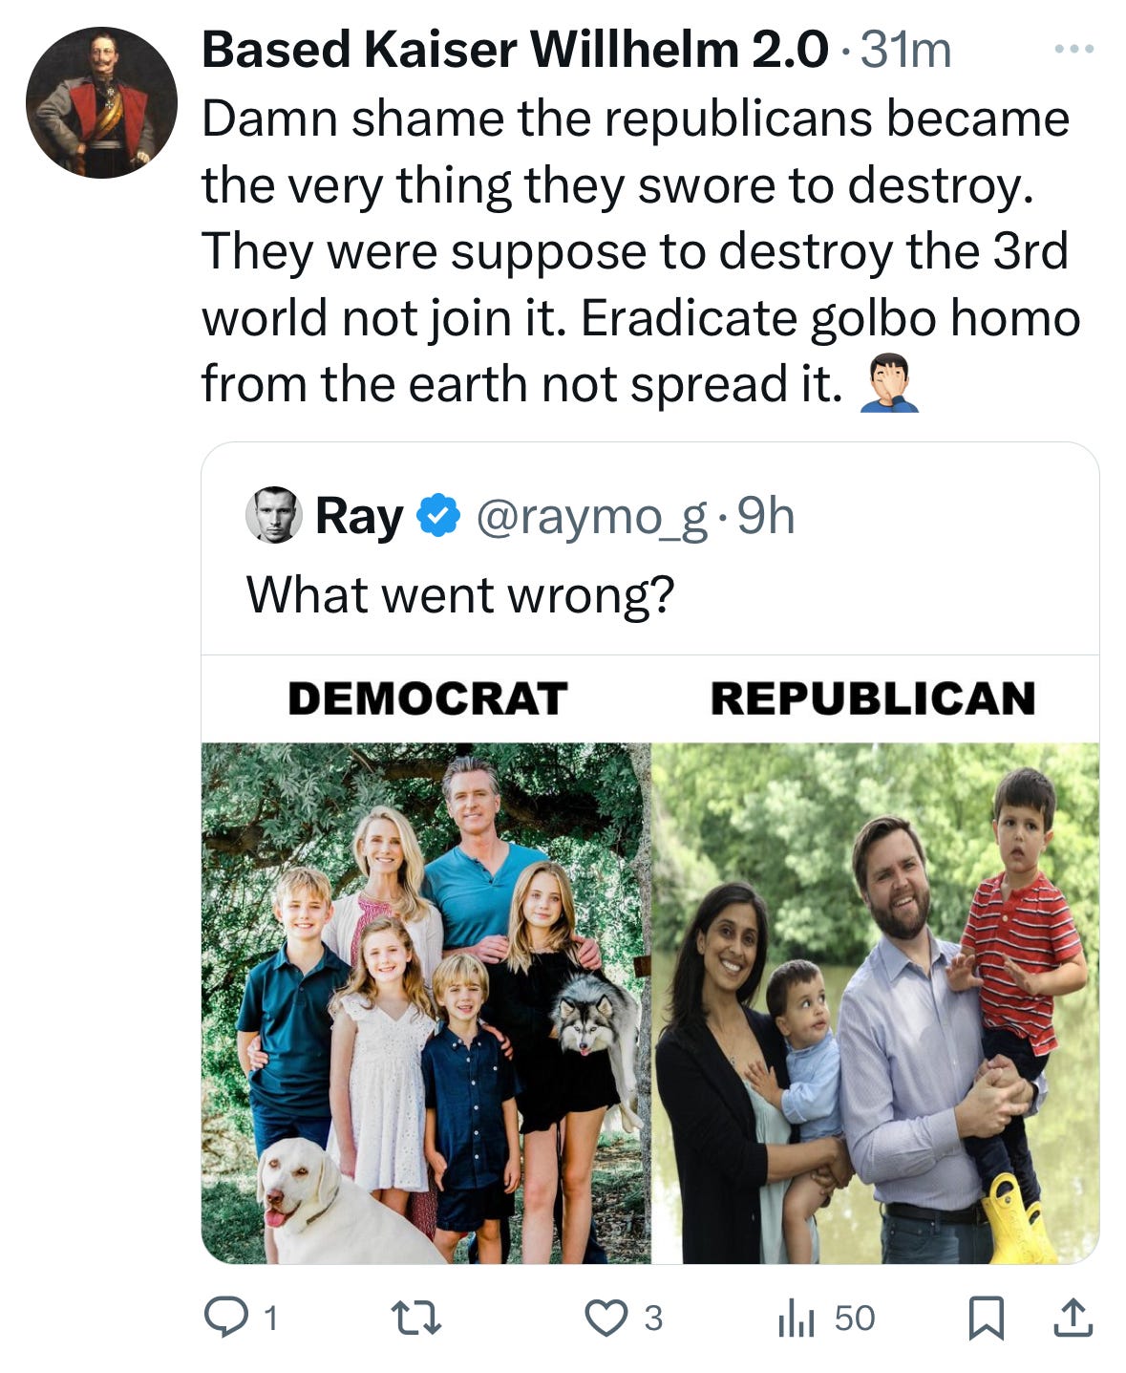Open the three-dot more options menu
This screenshot has width=1126, height=1373.
pyautogui.click(x=1074, y=49)
